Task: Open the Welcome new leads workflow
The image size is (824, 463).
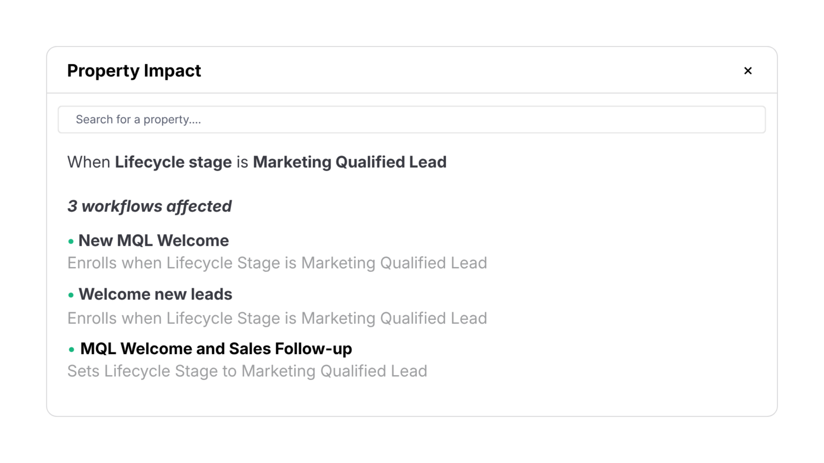Action: [155, 294]
